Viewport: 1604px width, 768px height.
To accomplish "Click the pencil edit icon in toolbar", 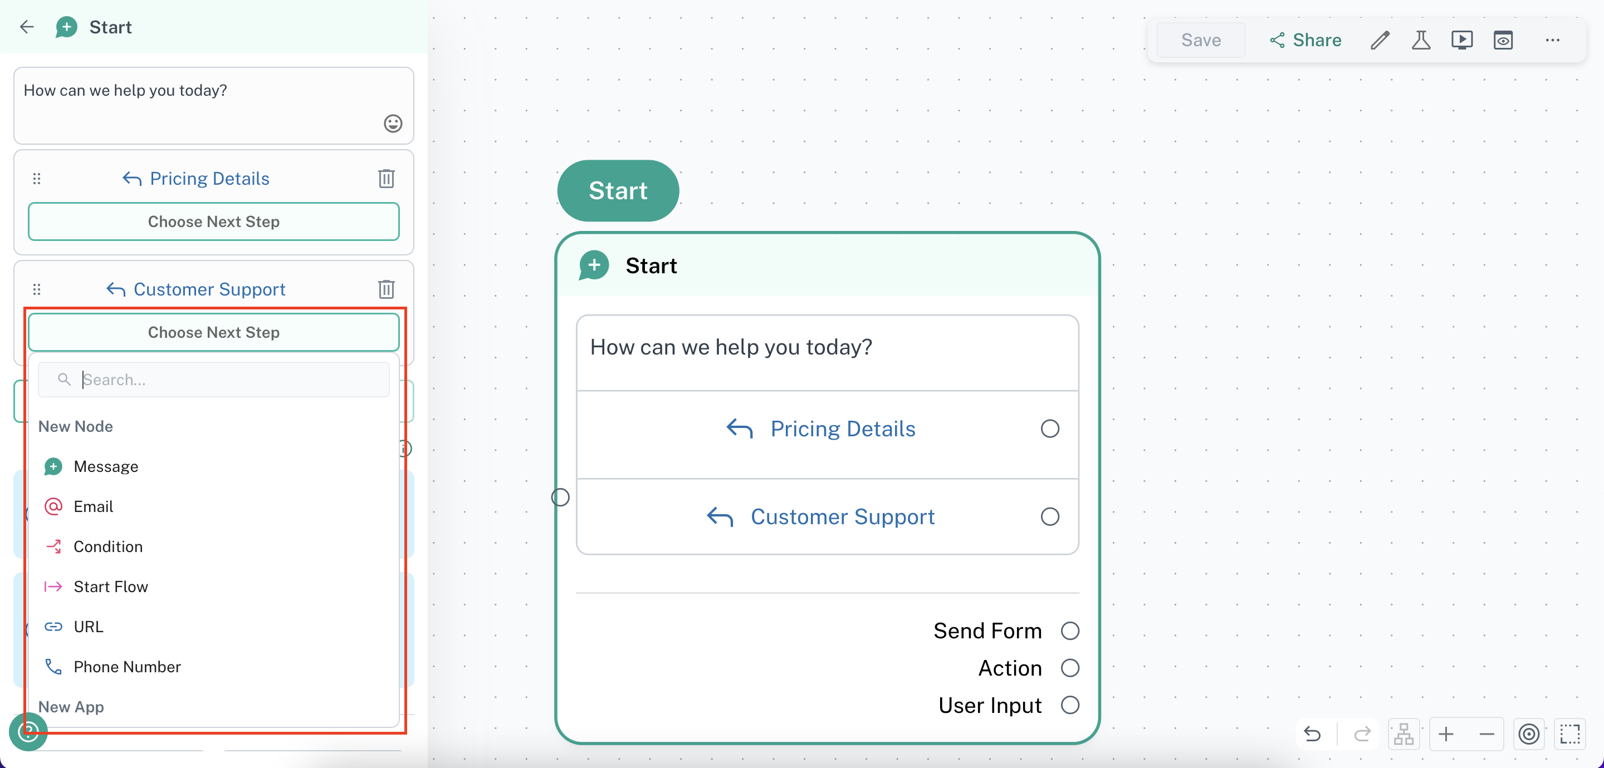I will click(x=1380, y=41).
